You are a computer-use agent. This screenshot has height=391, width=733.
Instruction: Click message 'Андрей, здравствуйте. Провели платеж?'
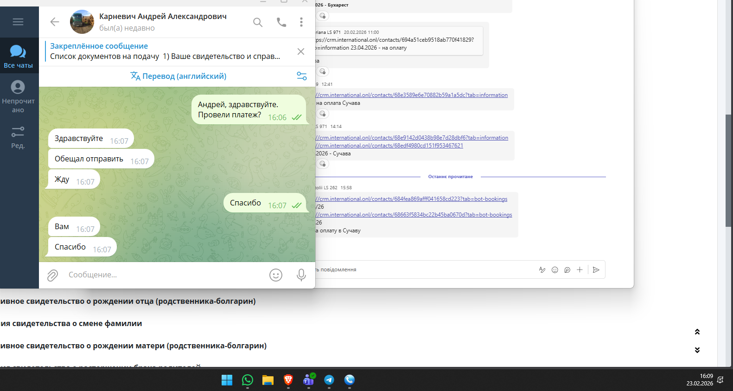(x=249, y=110)
